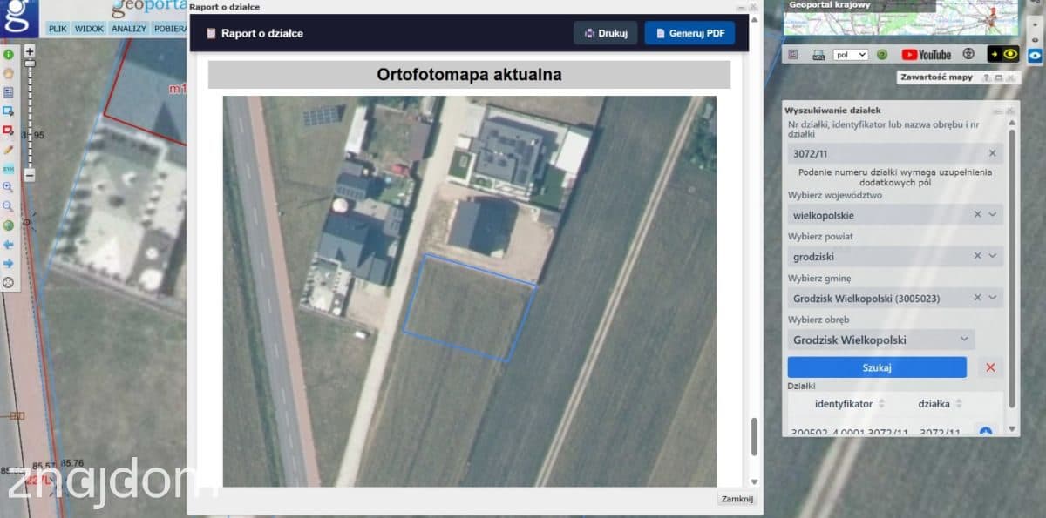Click the Generuj PDF button
The image size is (1046, 518).
click(x=689, y=33)
